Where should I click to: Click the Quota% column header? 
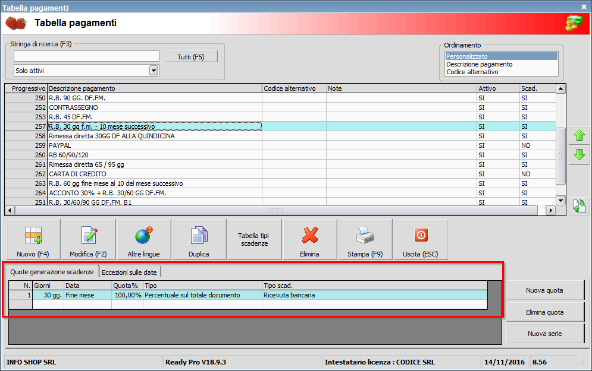coord(127,286)
